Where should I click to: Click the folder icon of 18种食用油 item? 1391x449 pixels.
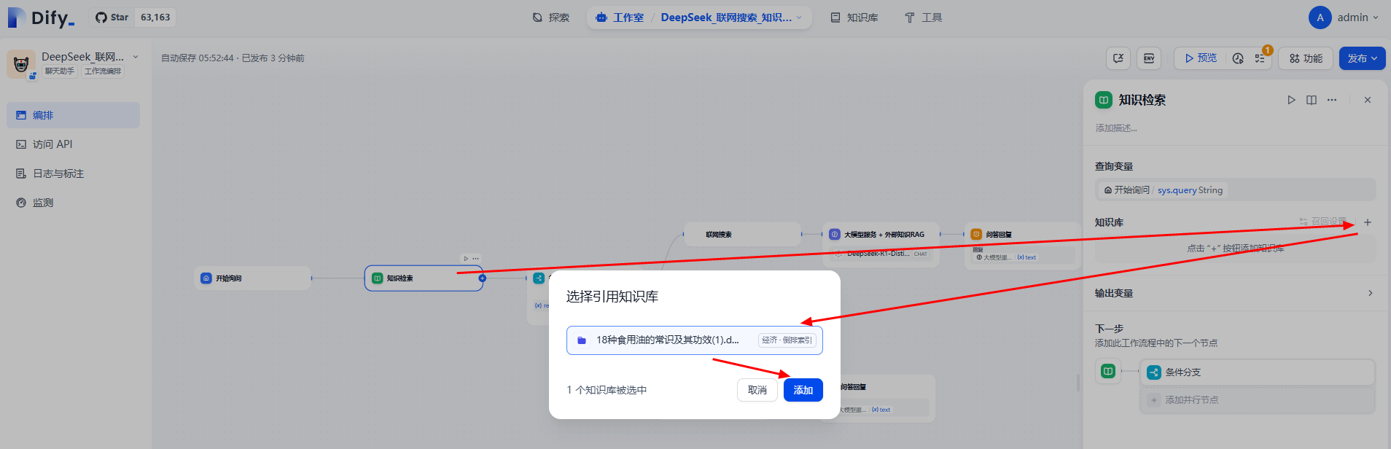(582, 340)
